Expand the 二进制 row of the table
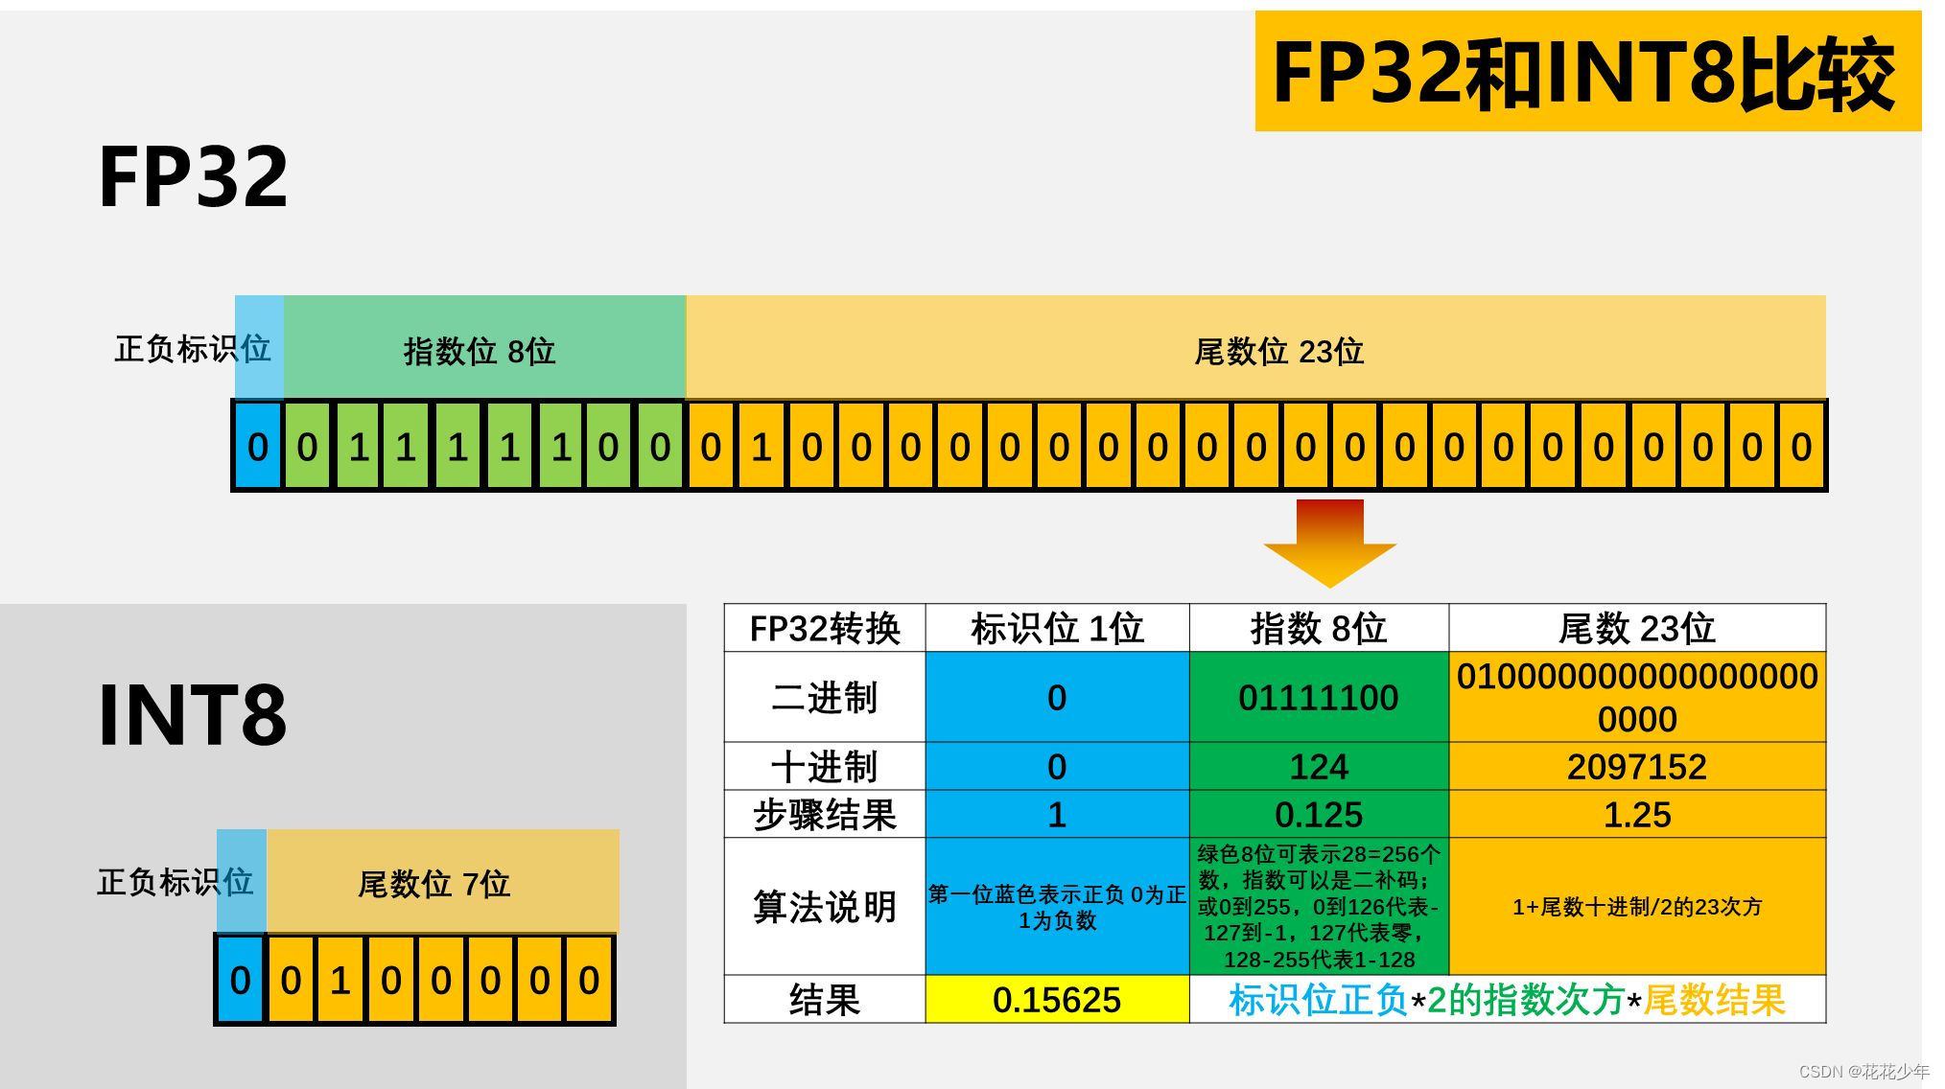 pyautogui.click(x=825, y=698)
